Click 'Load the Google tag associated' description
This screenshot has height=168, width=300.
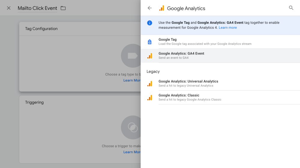(x=205, y=44)
